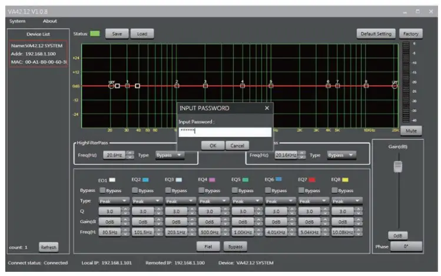Viewport: 441px width, 276px height.
Task: Select EQ node 8 on the curve
Action: pyautogui.click(x=366, y=86)
